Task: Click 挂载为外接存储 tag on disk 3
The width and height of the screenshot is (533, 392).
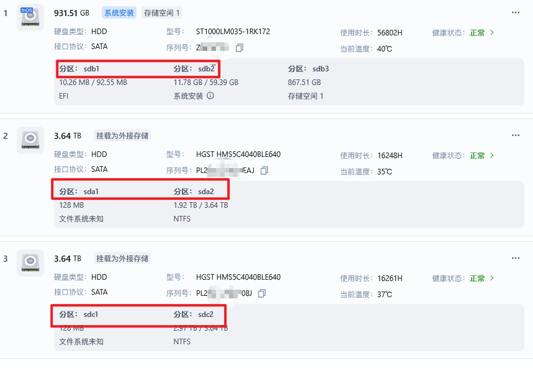Action: [x=122, y=259]
